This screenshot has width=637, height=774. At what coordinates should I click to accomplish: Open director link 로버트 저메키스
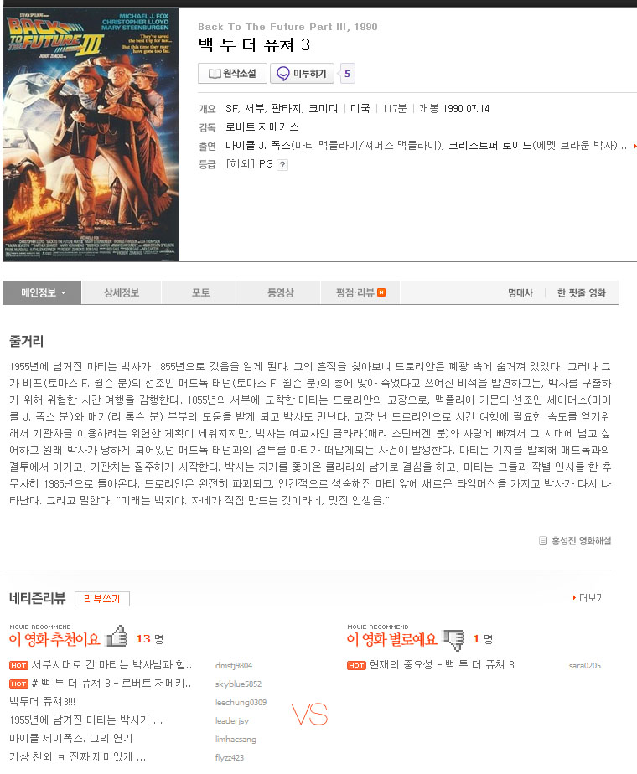click(x=262, y=126)
